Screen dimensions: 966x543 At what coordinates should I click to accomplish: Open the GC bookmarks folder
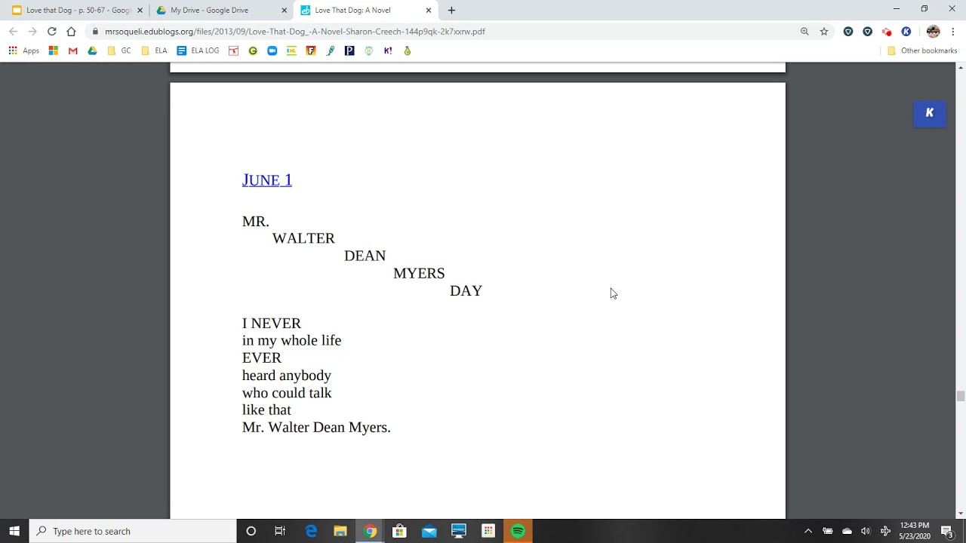tap(119, 51)
